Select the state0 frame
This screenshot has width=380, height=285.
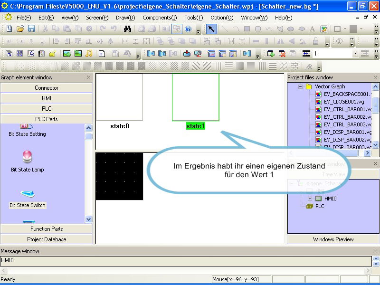[119, 97]
